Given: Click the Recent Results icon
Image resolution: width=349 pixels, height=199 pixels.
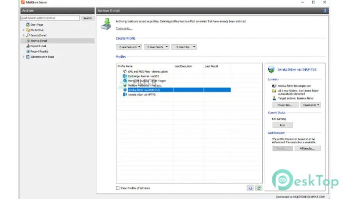Looking at the screenshot, I should pyautogui.click(x=28, y=51).
